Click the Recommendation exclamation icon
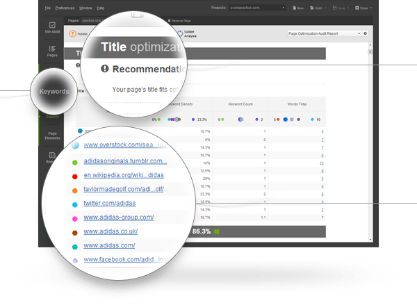The width and height of the screenshot is (417, 305). pyautogui.click(x=105, y=69)
